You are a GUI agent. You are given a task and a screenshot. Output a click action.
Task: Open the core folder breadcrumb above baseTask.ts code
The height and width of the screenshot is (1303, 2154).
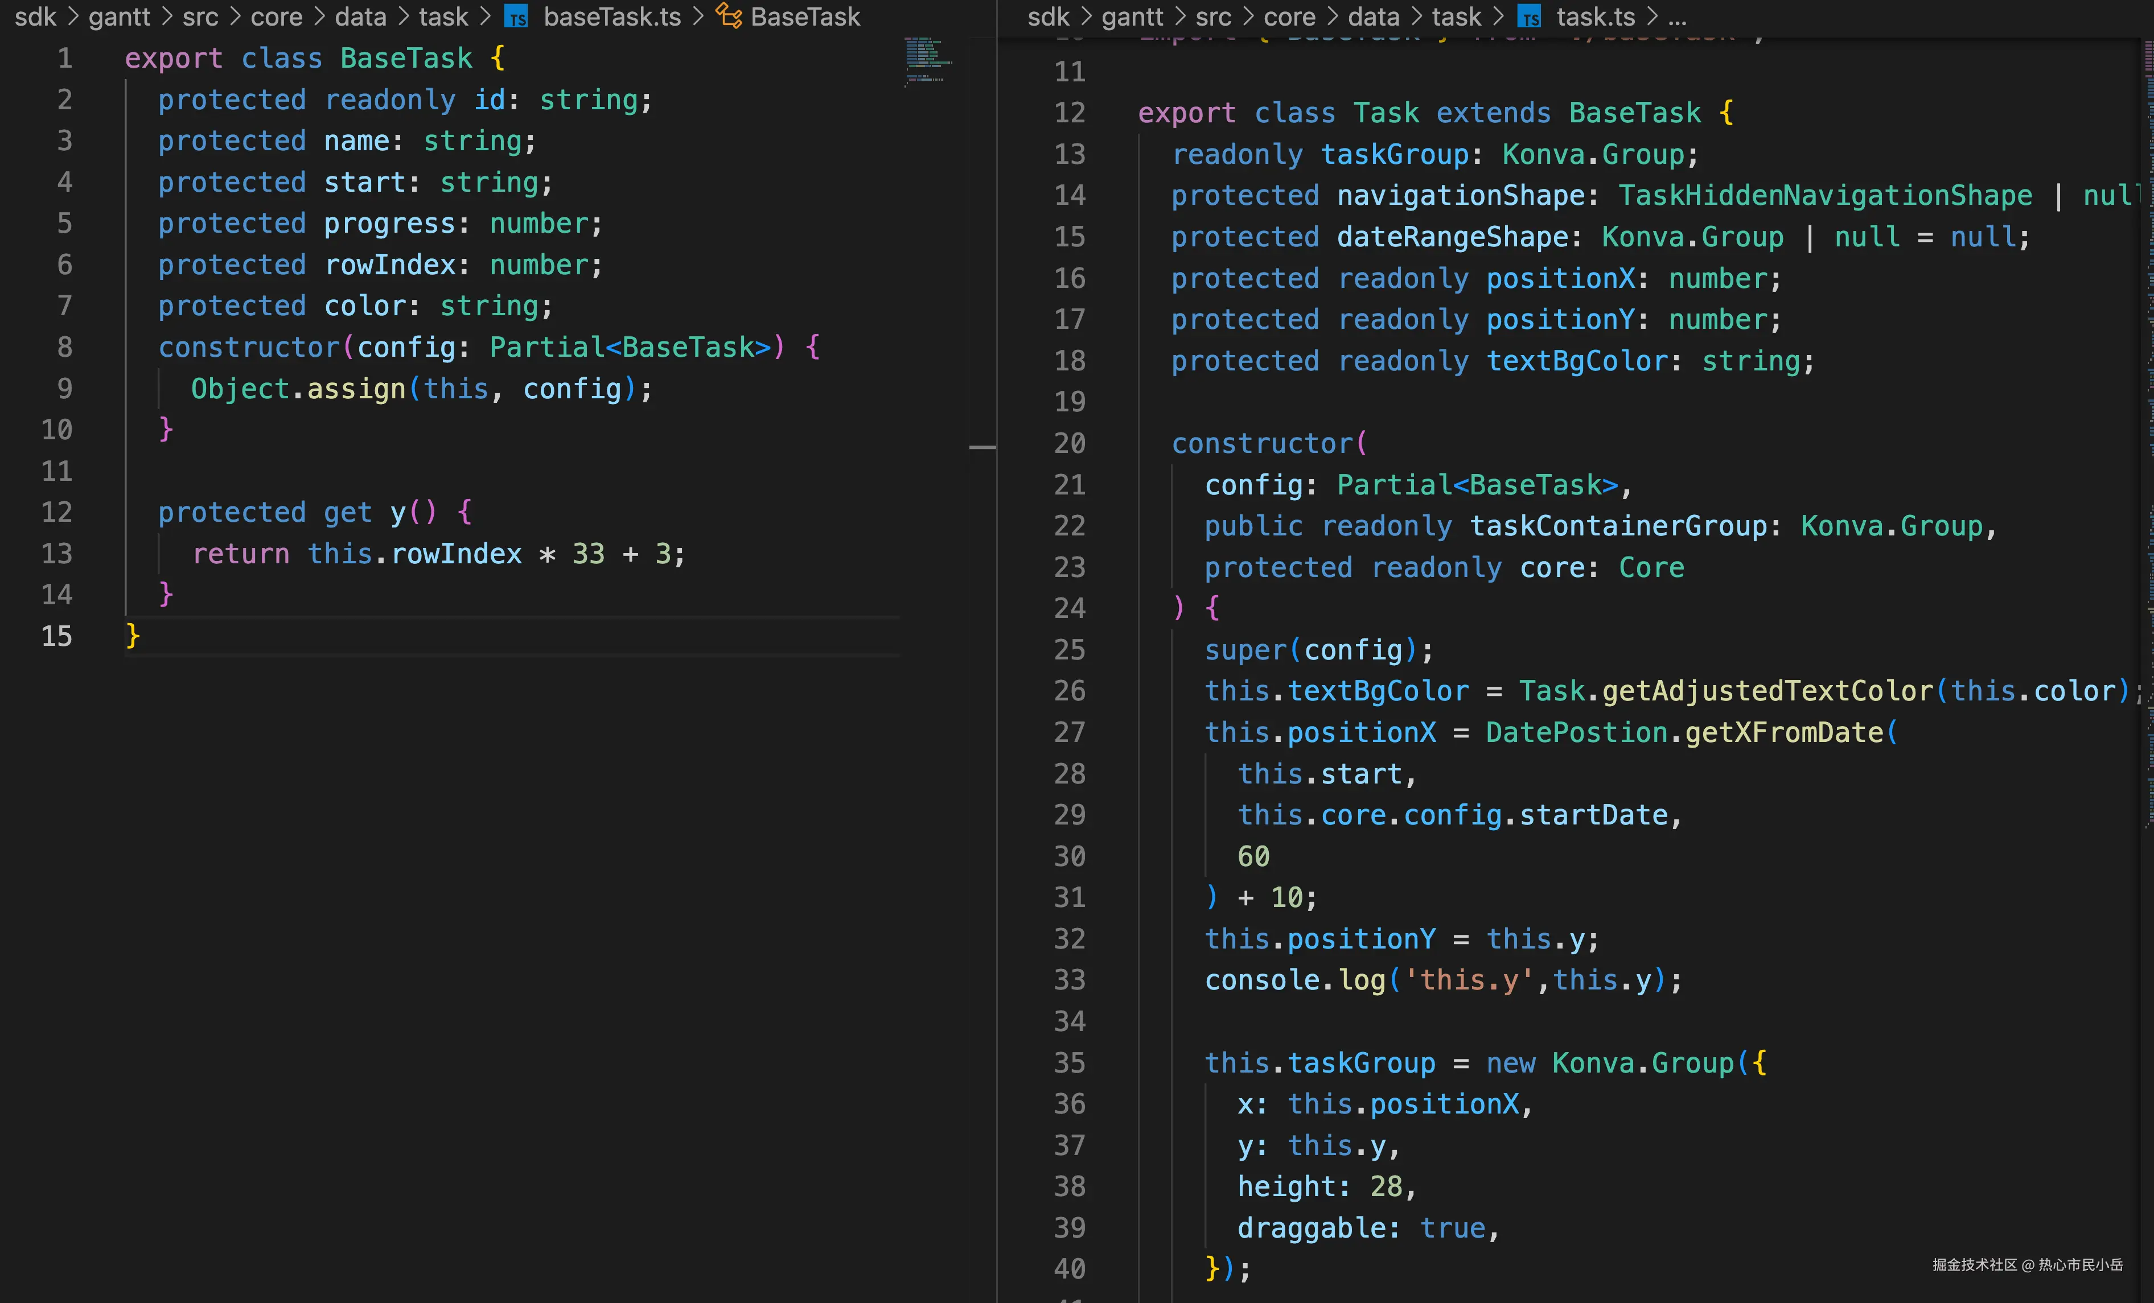(x=276, y=17)
